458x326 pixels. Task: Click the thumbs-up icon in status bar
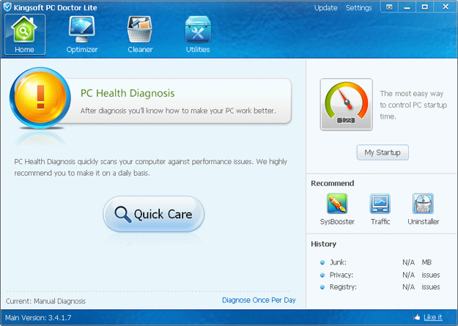click(x=417, y=317)
